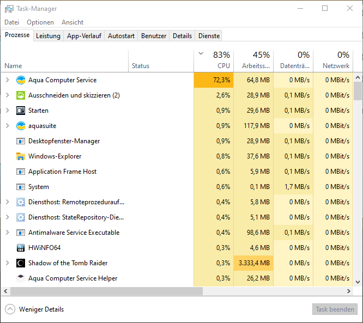Viewport: 363px width, 323px height.
Task: Expand the Starten process group
Action: (7, 111)
